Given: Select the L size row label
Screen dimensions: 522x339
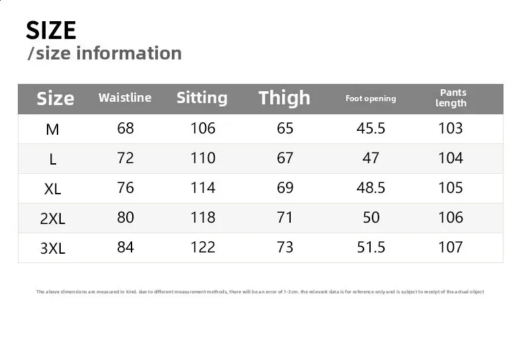Looking at the screenshot, I should (53, 159).
